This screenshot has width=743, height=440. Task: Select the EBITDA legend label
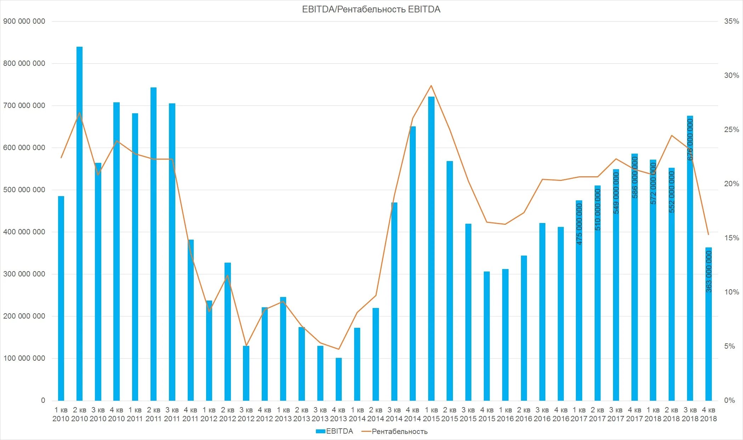pyautogui.click(x=339, y=431)
